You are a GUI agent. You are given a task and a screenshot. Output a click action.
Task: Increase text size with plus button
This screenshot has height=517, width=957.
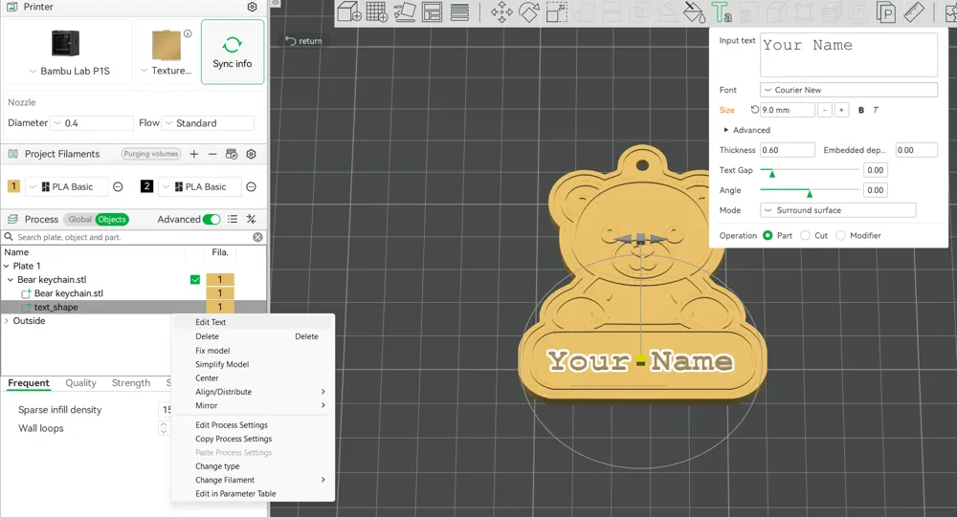point(841,110)
